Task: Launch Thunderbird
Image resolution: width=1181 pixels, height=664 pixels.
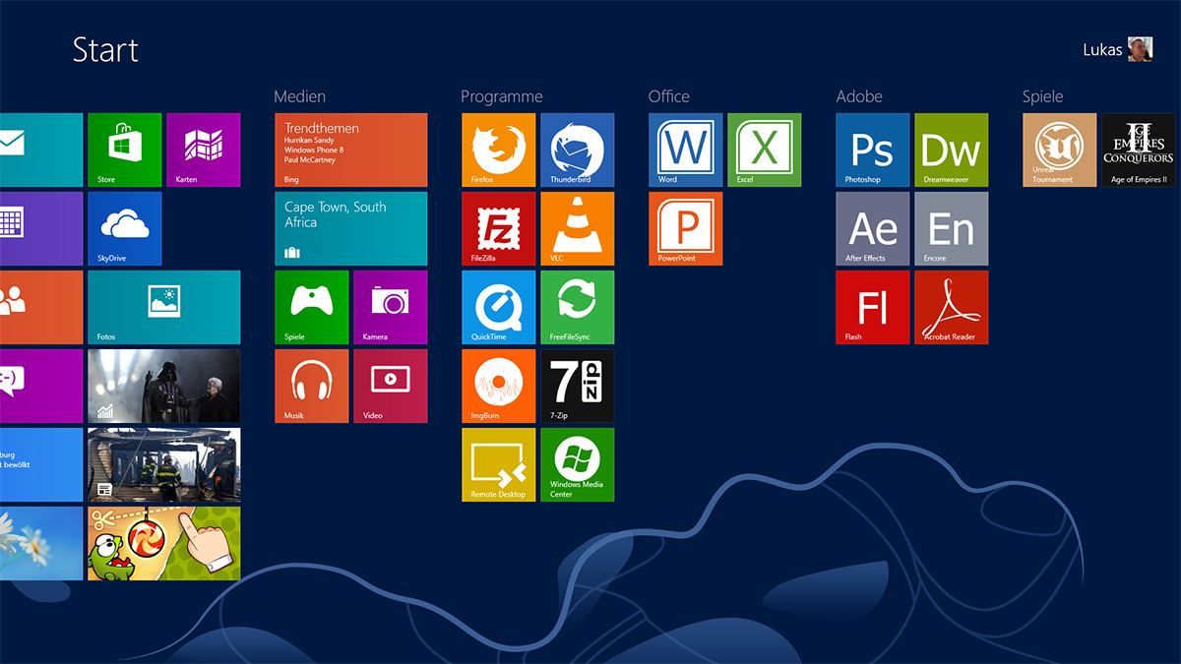Action: (577, 150)
